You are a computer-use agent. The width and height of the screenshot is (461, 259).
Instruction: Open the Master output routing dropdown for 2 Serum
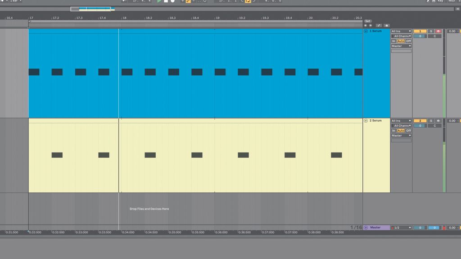click(x=400, y=135)
